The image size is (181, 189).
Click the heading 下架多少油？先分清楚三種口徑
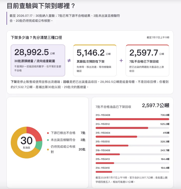point(36,38)
